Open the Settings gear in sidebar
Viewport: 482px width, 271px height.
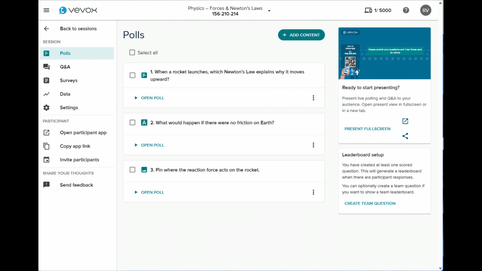point(46,107)
